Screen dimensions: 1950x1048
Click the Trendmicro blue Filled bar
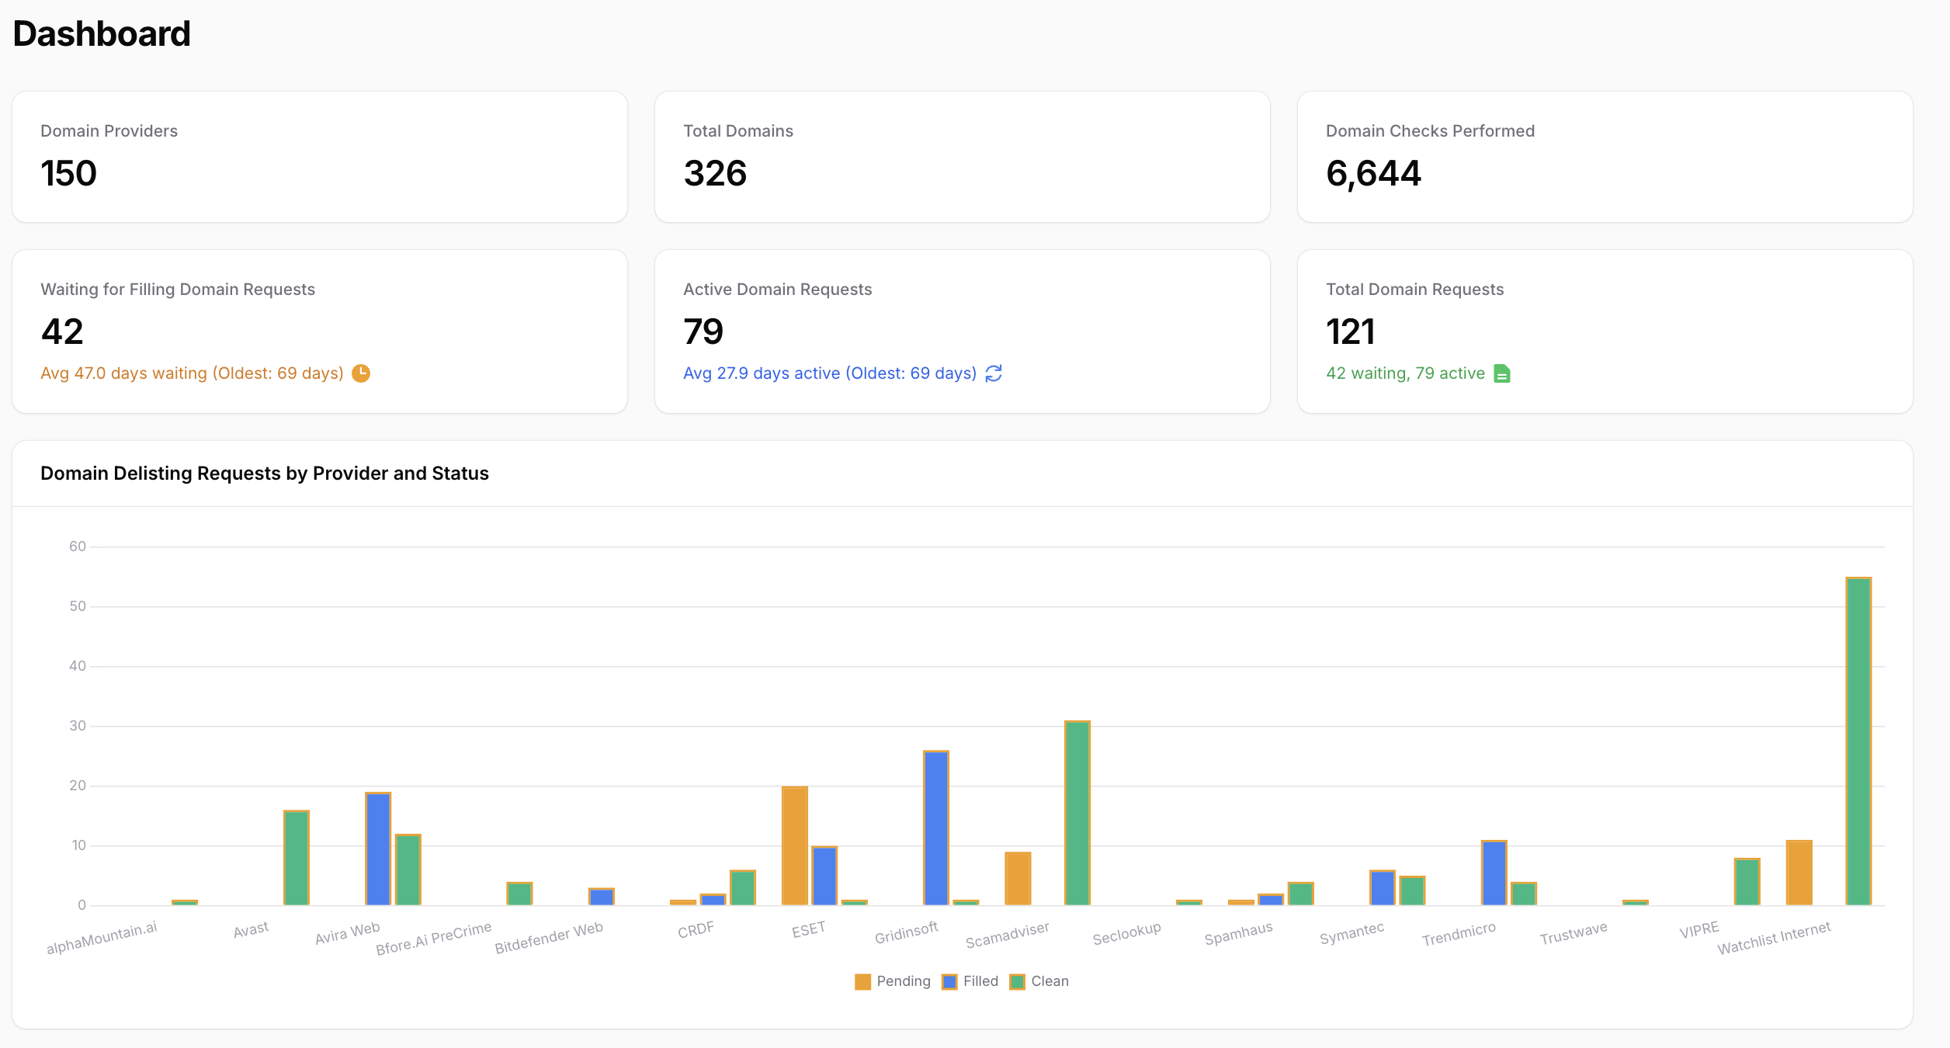(x=1494, y=873)
